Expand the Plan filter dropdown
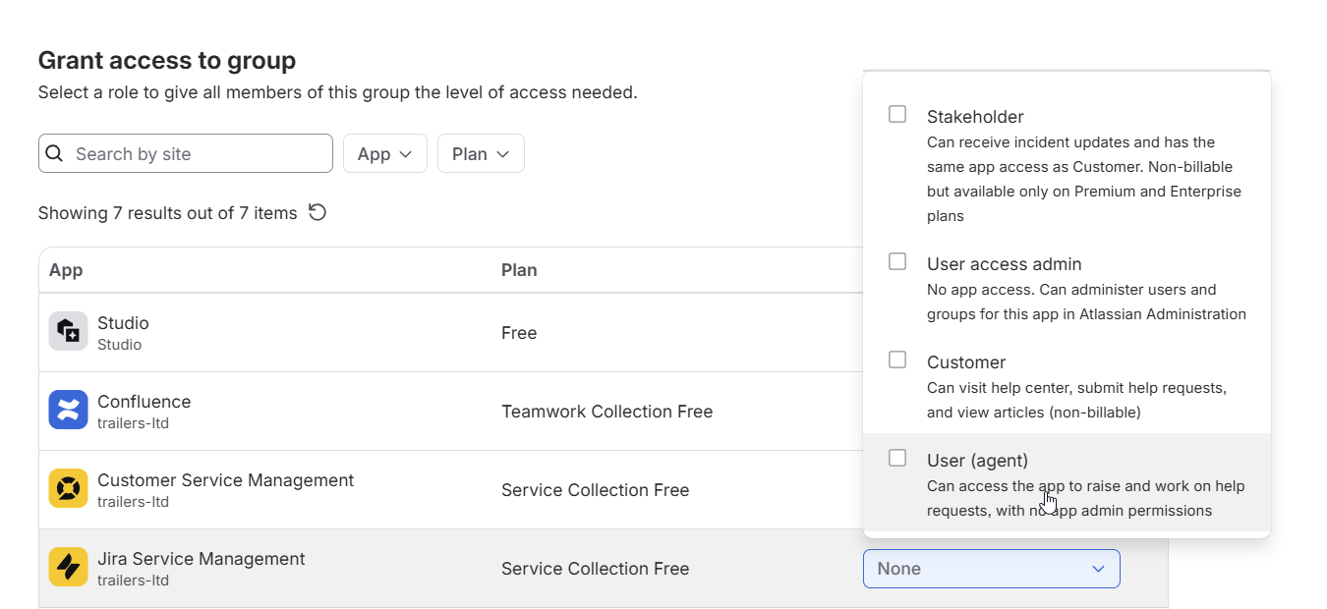This screenshot has height=609, width=1327. tap(481, 153)
